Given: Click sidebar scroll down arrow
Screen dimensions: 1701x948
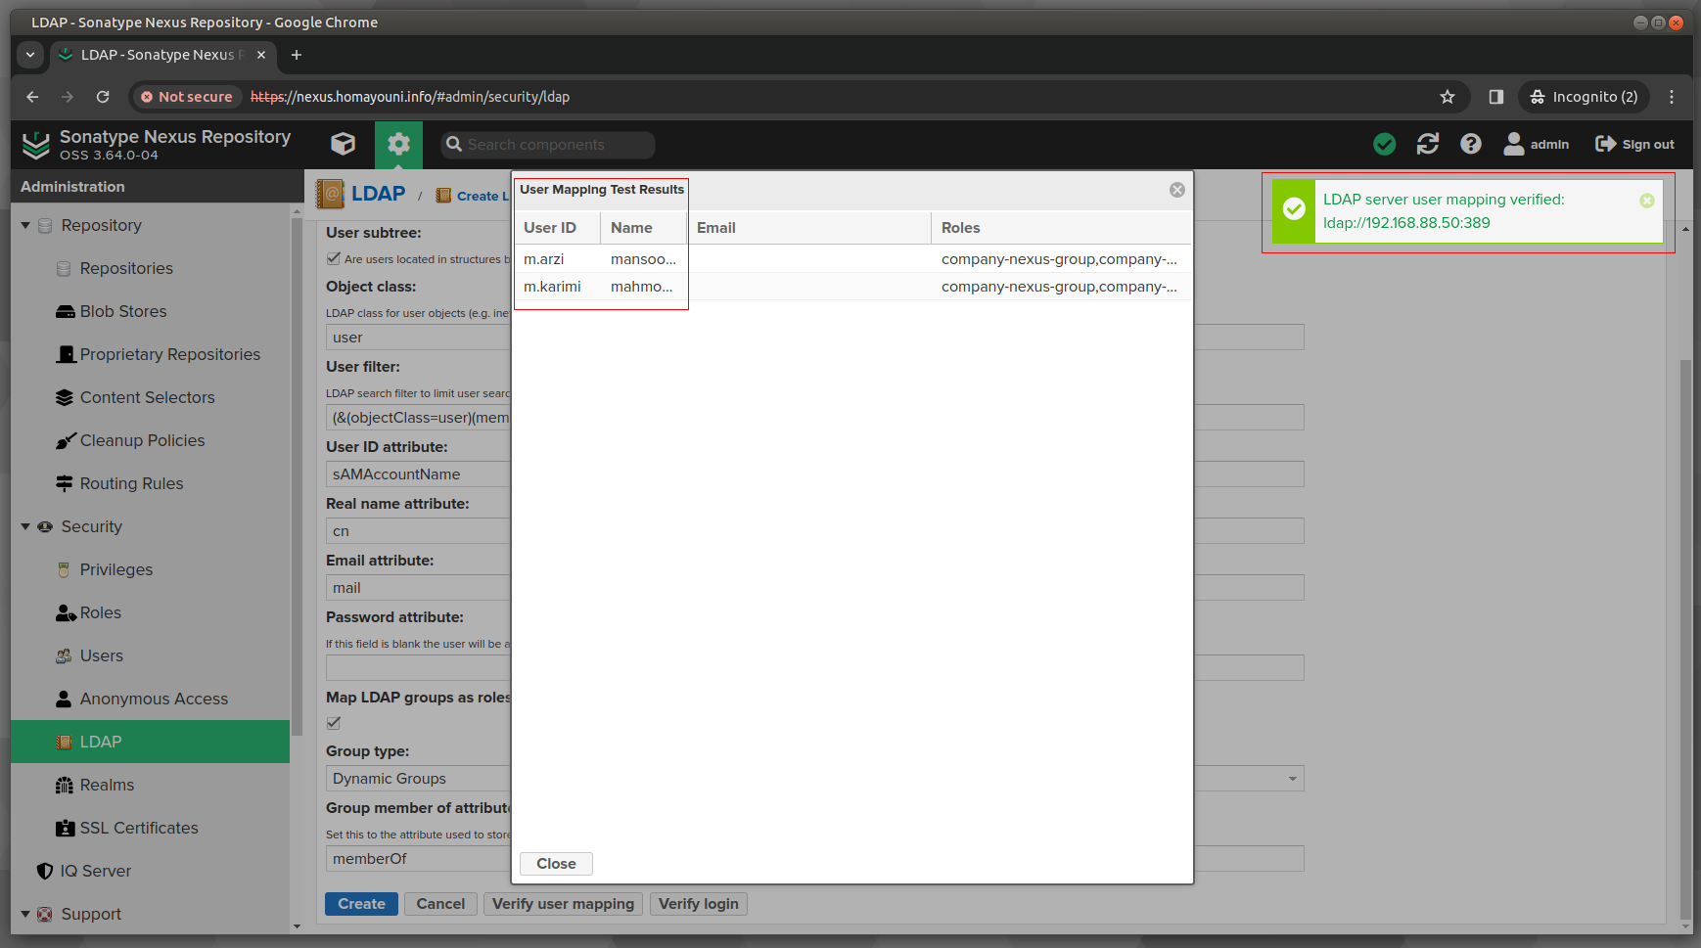Looking at the screenshot, I should [297, 926].
